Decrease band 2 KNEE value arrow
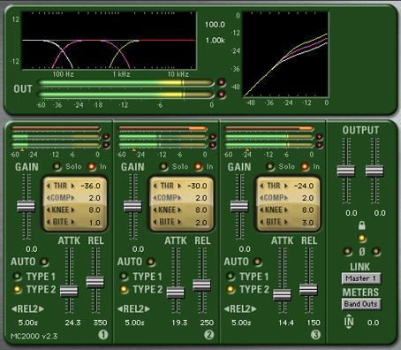The image size is (401, 350). click(x=155, y=209)
